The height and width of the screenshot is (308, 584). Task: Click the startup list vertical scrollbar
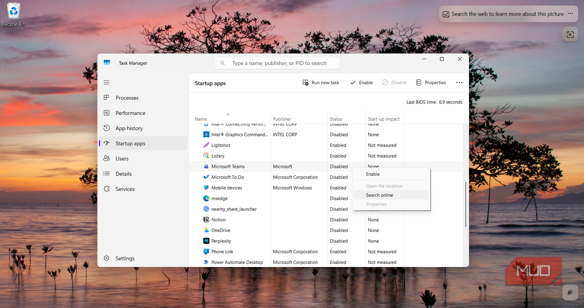click(x=465, y=204)
